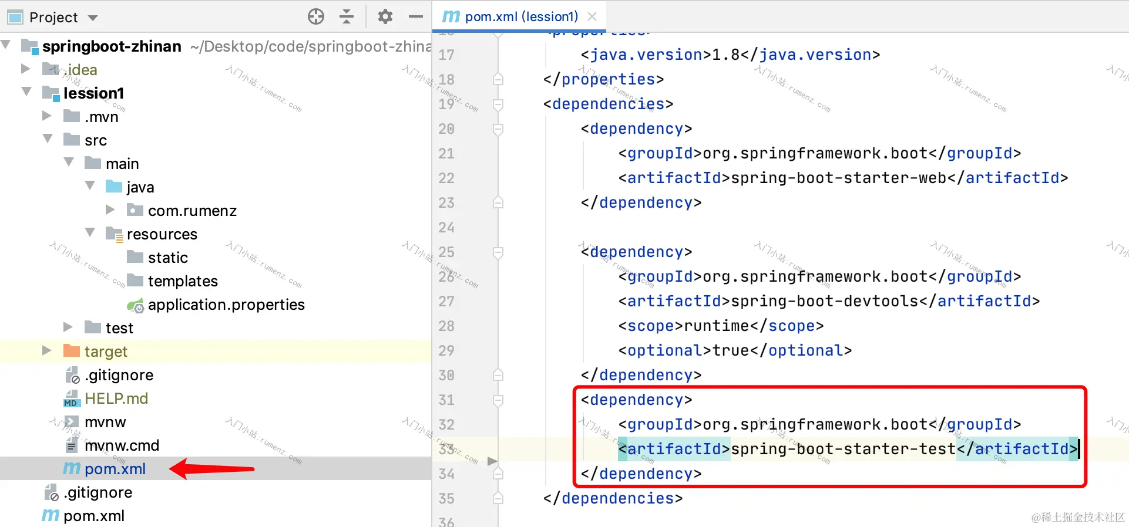This screenshot has height=527, width=1129.
Task: Collapse the main folder
Action: click(x=69, y=161)
